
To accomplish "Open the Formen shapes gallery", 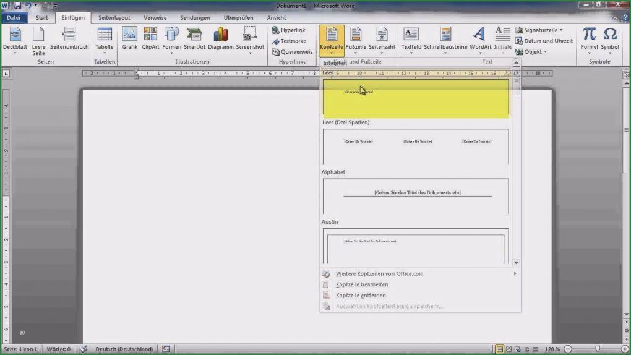I will 171,38.
